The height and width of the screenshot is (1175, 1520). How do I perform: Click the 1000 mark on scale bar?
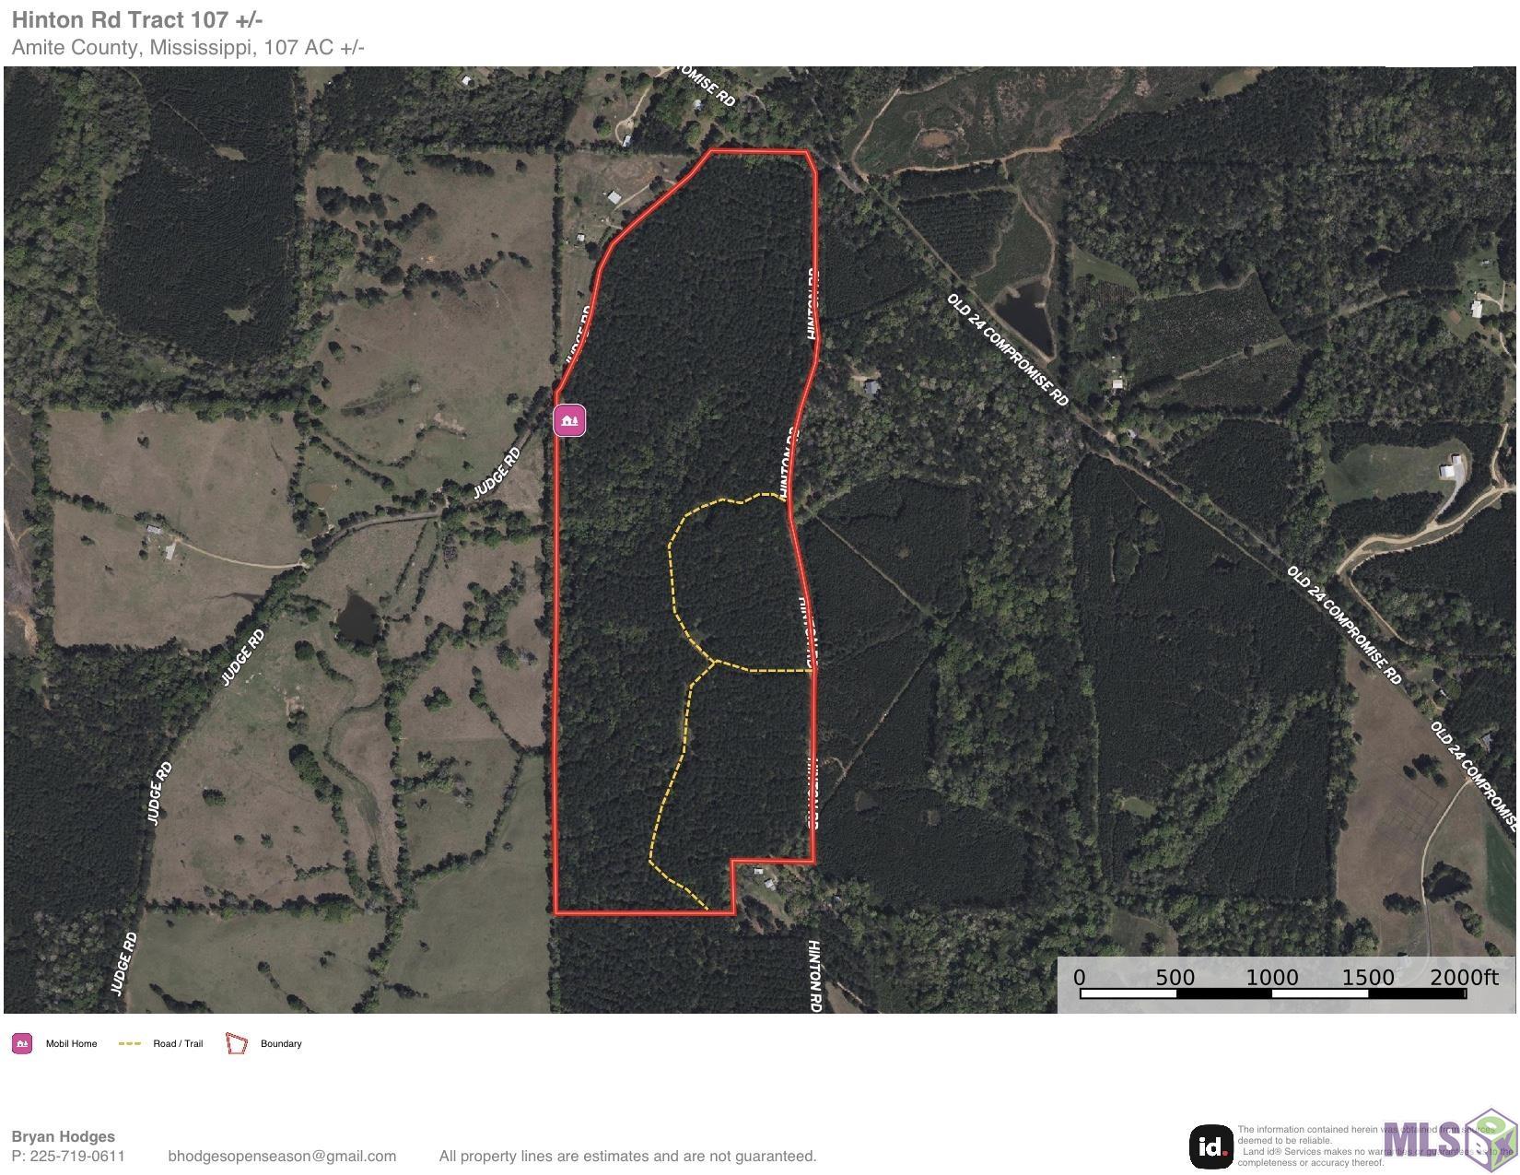pos(1272,978)
